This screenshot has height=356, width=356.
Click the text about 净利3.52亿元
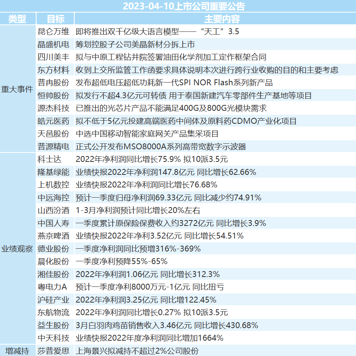[160, 236]
